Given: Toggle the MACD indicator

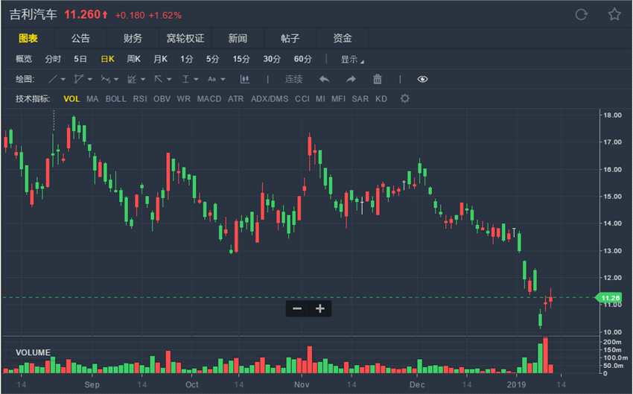Looking at the screenshot, I should pos(209,98).
